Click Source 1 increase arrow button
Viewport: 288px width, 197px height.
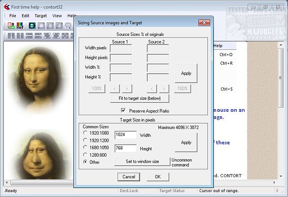[127, 88]
